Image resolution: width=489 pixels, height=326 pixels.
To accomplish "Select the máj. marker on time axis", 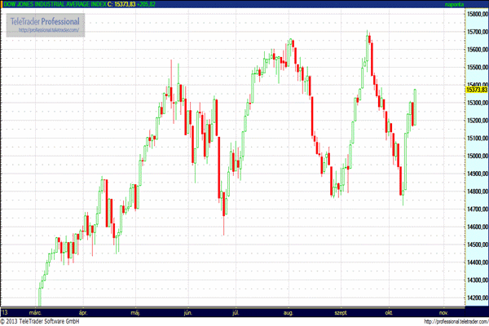I will 135,312.
